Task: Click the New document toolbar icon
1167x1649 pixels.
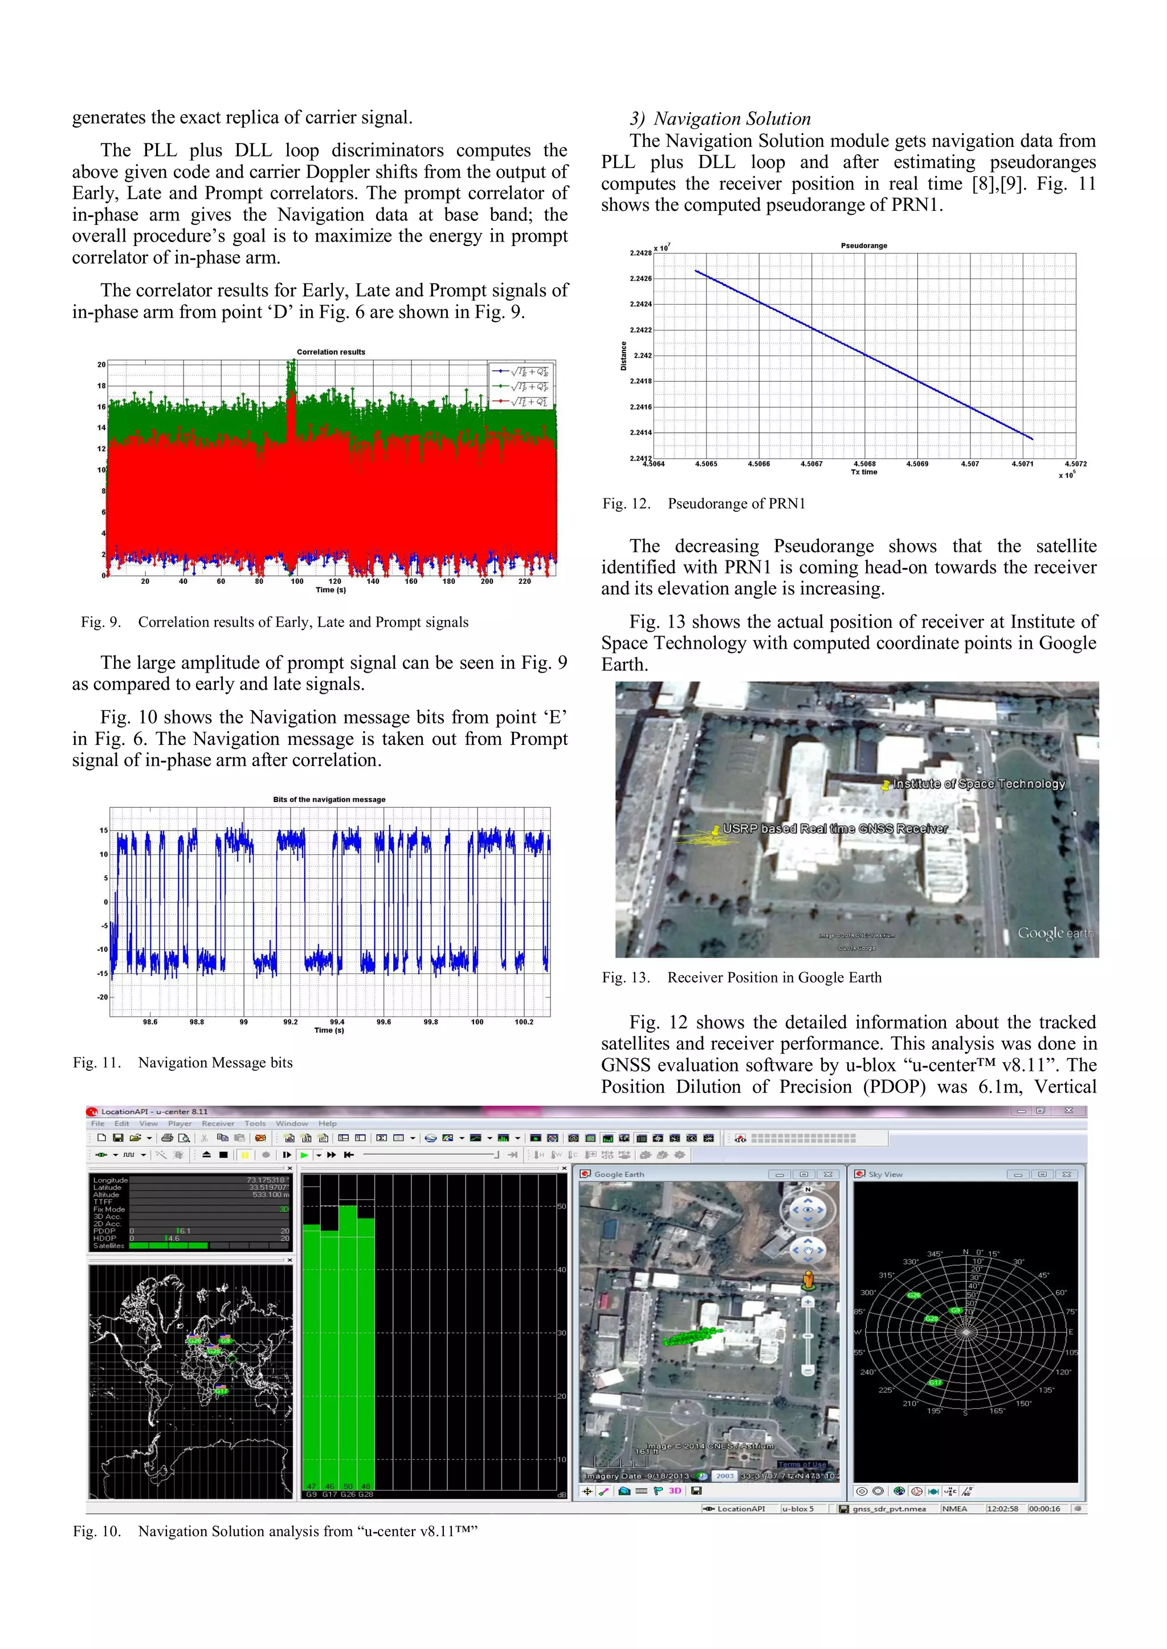Action: pos(102,1137)
